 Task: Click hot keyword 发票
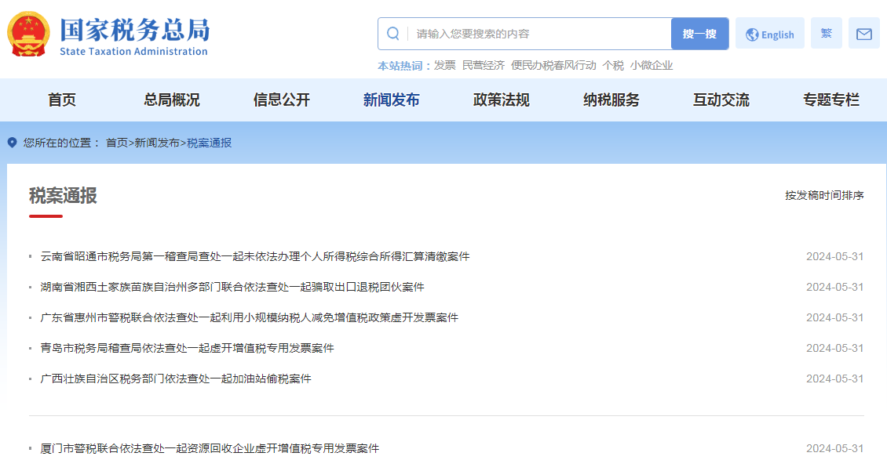[445, 66]
